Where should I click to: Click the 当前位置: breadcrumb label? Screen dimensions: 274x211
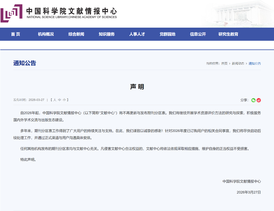213,63
